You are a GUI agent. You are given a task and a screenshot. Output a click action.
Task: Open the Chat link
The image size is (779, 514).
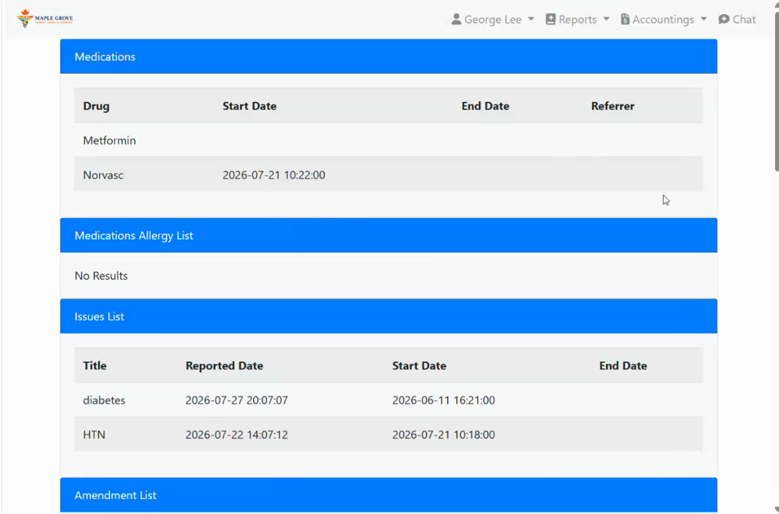point(737,19)
